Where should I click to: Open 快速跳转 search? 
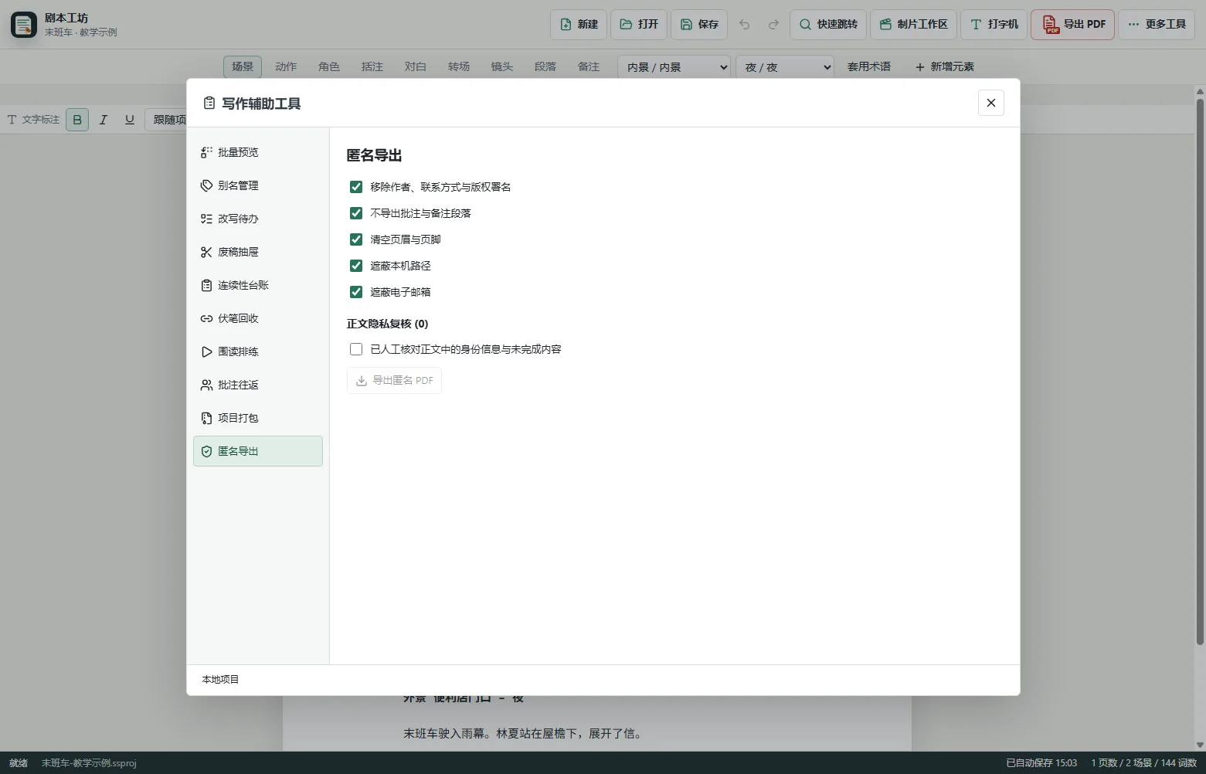point(828,25)
